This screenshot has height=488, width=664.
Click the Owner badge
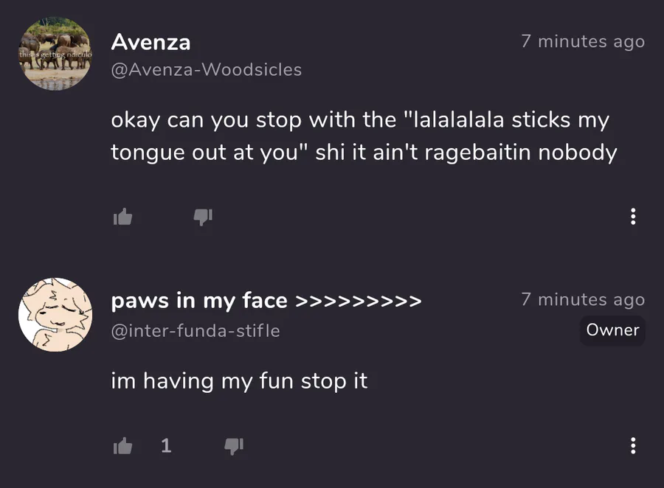(x=612, y=330)
